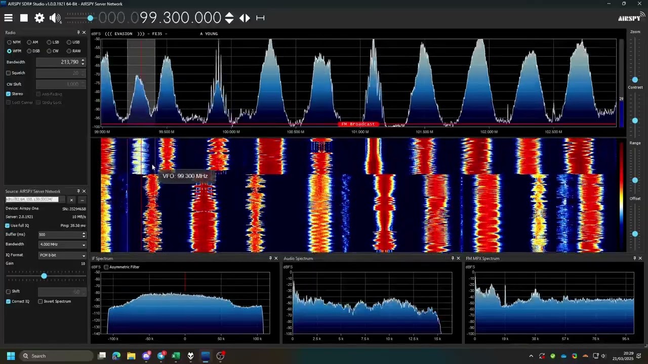648x364 pixels.
Task: Enable the Squelch checkbox
Action: click(9, 73)
